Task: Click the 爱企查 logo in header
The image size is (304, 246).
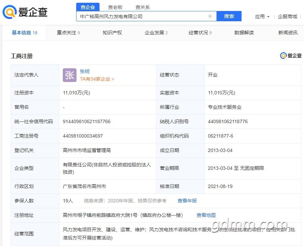Action: [25, 12]
